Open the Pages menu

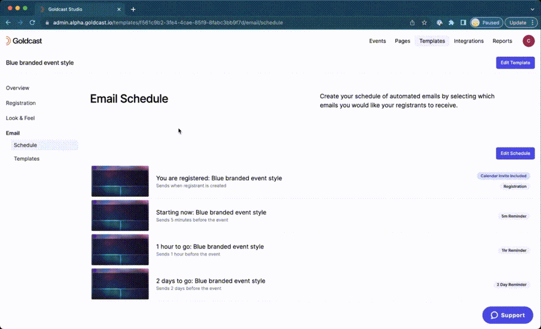click(402, 41)
